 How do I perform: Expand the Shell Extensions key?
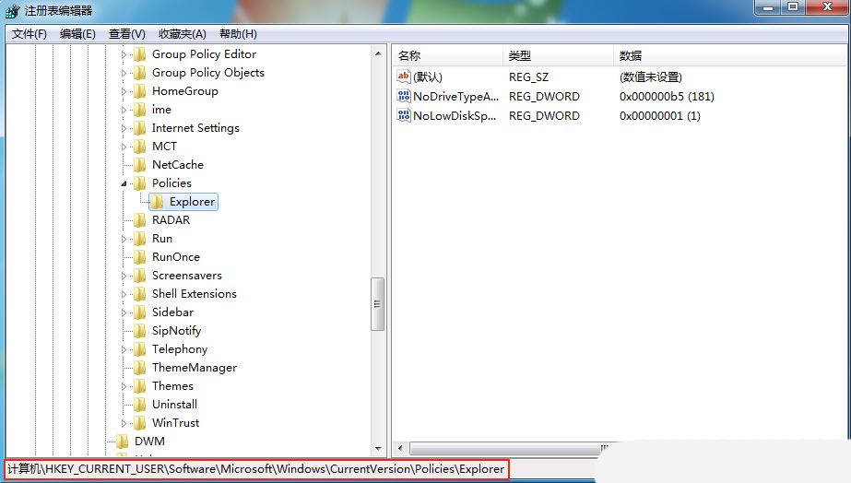[124, 295]
